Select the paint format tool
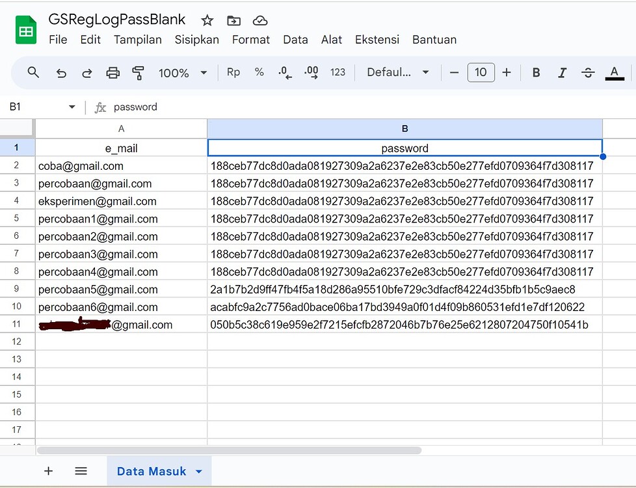The width and height of the screenshot is (636, 488). pos(138,72)
